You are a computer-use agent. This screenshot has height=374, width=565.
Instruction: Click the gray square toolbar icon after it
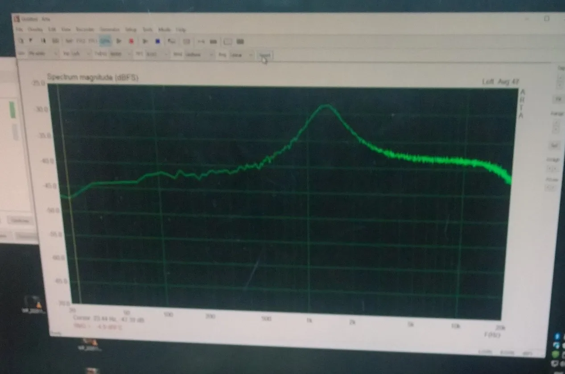click(187, 41)
